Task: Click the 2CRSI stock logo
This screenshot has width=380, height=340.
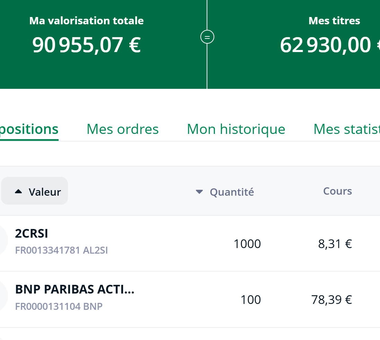Action: pos(3,240)
